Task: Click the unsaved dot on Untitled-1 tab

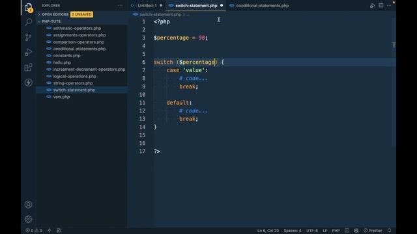Action: (x=161, y=5)
